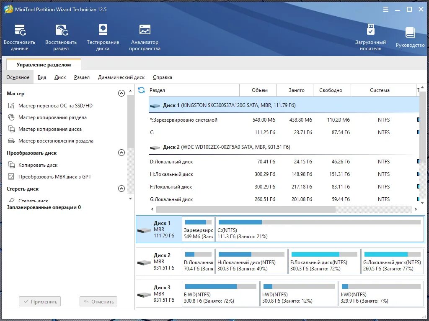Refresh partition list with circular arrows icon
429x321 pixels.
pos(142,90)
